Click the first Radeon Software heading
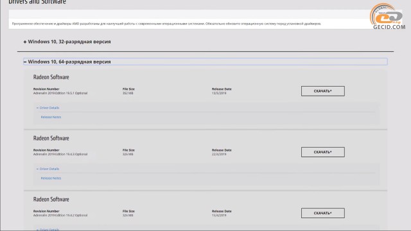This screenshot has width=411, height=231. click(51, 77)
